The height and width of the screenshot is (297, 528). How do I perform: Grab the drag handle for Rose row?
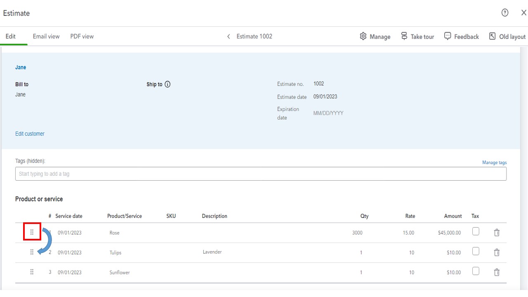pos(32,232)
